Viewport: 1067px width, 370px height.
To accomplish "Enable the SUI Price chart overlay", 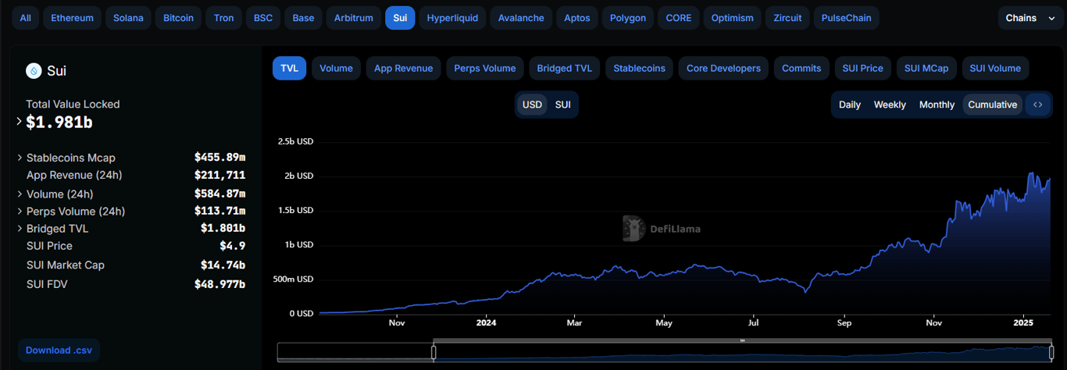I will click(x=862, y=69).
